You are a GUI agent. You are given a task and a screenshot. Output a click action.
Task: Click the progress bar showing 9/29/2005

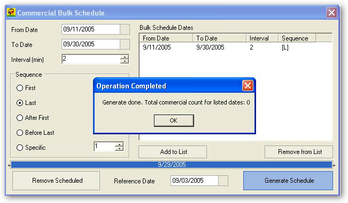click(x=172, y=165)
